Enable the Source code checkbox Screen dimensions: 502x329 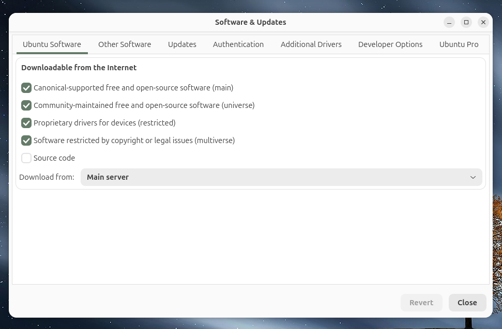tap(26, 158)
